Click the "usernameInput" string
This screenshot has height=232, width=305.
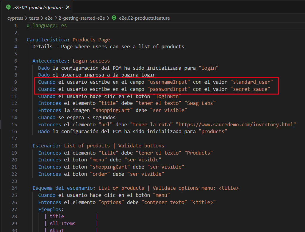coord(168,82)
